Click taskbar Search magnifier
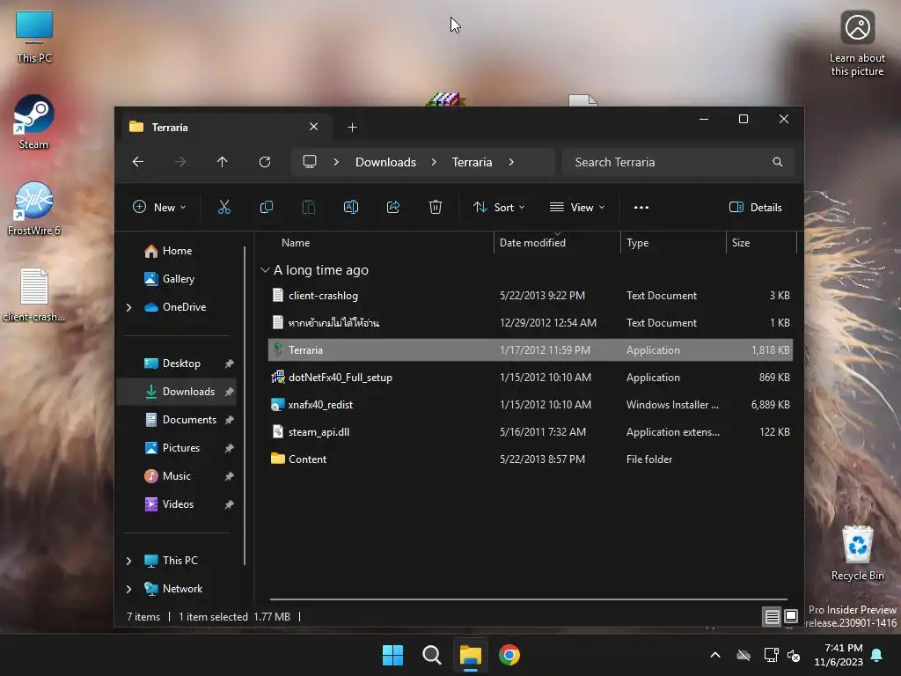The height and width of the screenshot is (676, 901). (431, 655)
